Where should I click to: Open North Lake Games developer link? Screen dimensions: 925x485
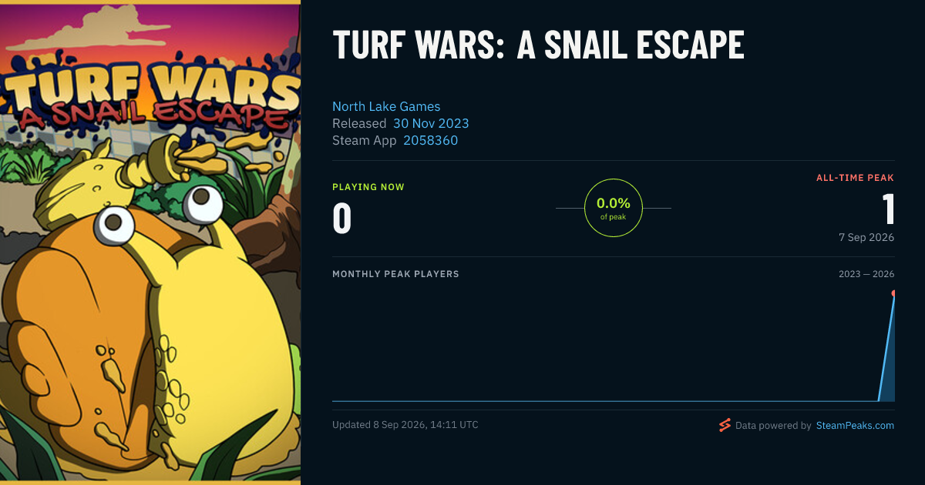tap(386, 106)
